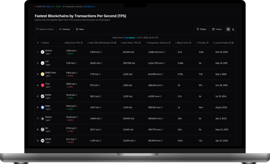Click Sei's launch date May 22, 2023
The image size is (270, 164).
point(222,130)
